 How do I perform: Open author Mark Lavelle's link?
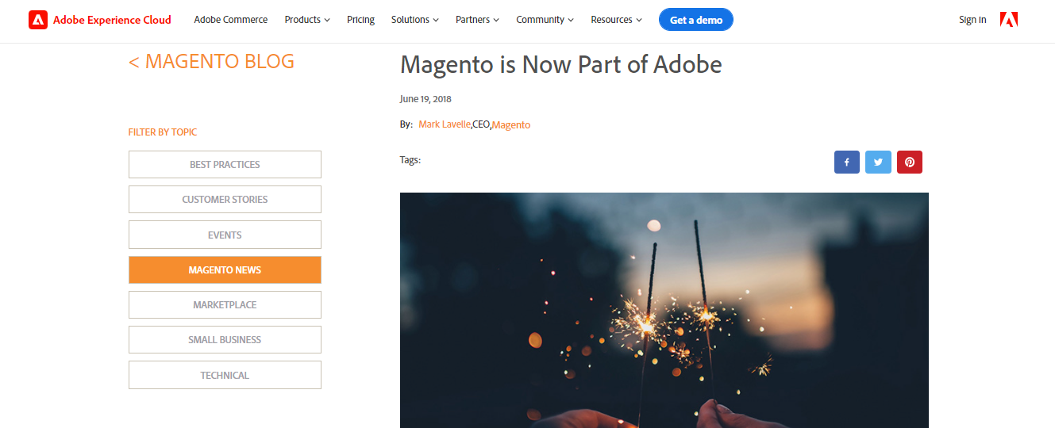pyautogui.click(x=445, y=124)
